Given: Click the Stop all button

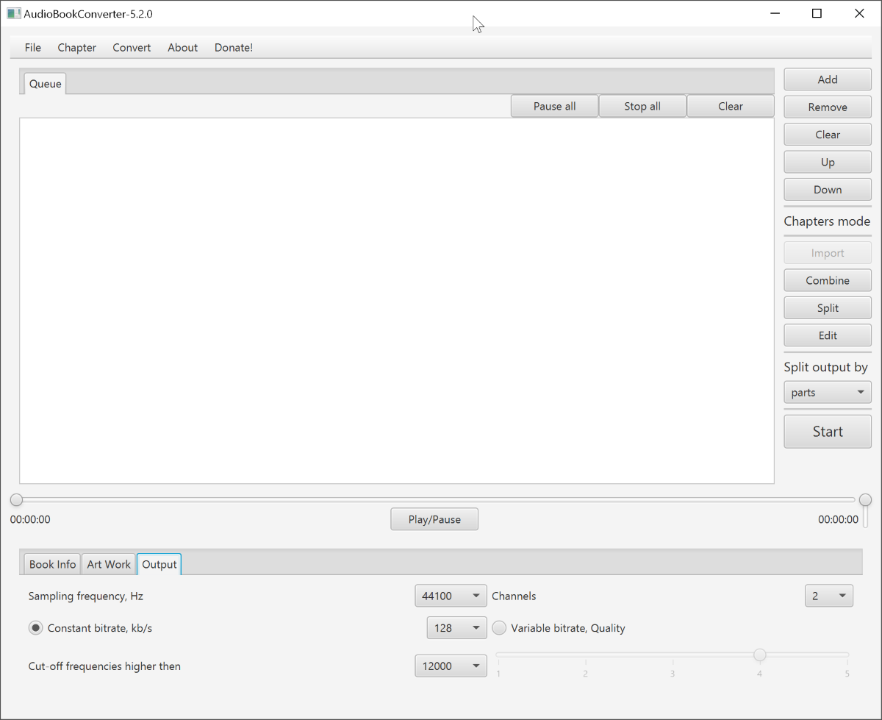Looking at the screenshot, I should click(x=642, y=107).
